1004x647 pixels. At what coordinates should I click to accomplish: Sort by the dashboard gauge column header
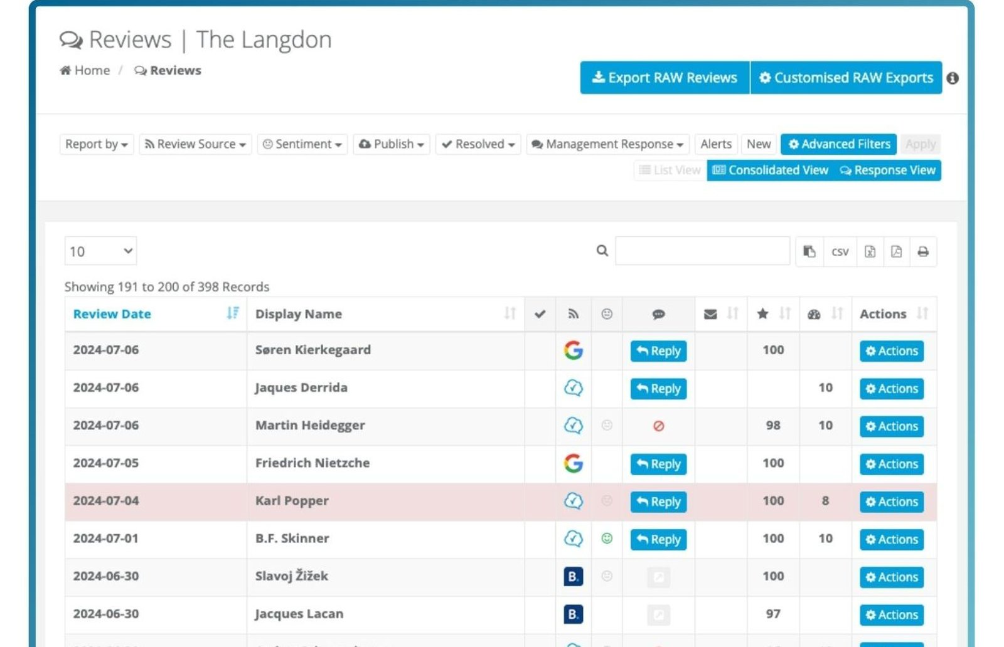pyautogui.click(x=825, y=314)
